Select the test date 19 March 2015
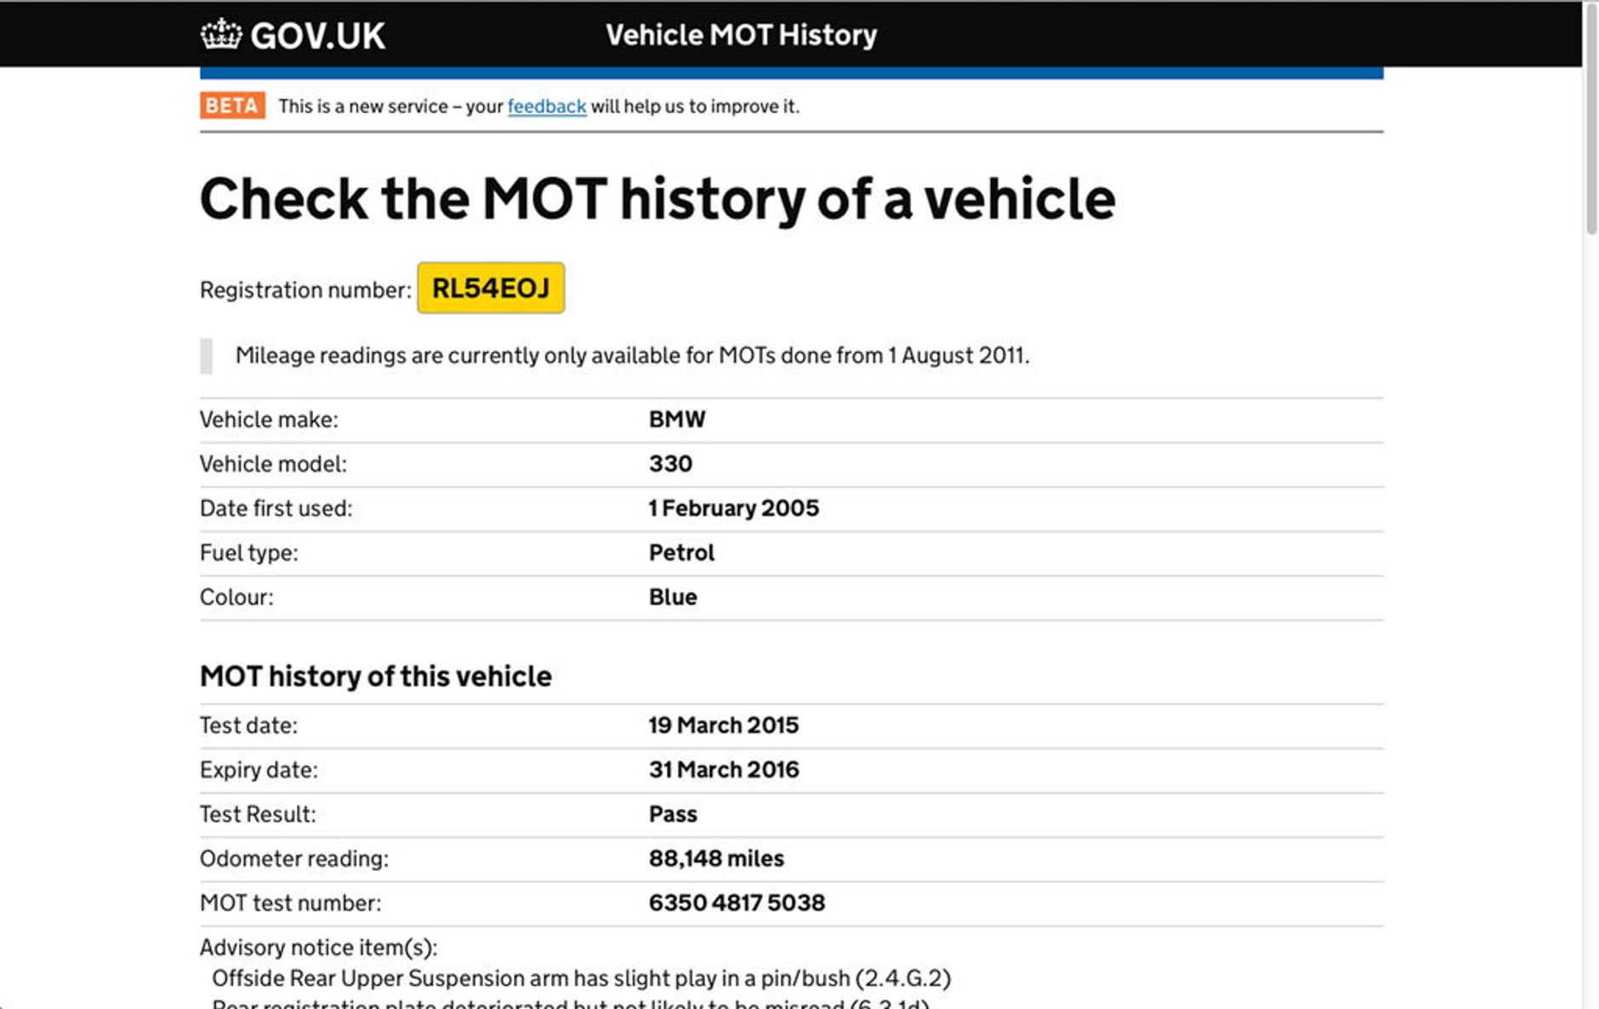The image size is (1599, 1009). tap(723, 726)
